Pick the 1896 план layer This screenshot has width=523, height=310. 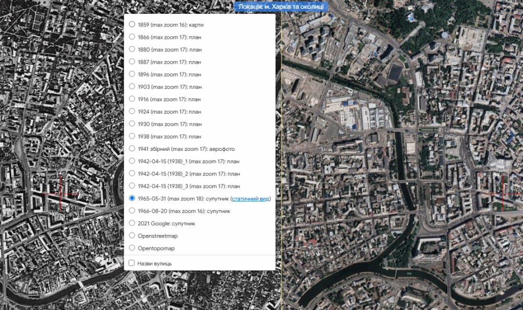click(132, 74)
